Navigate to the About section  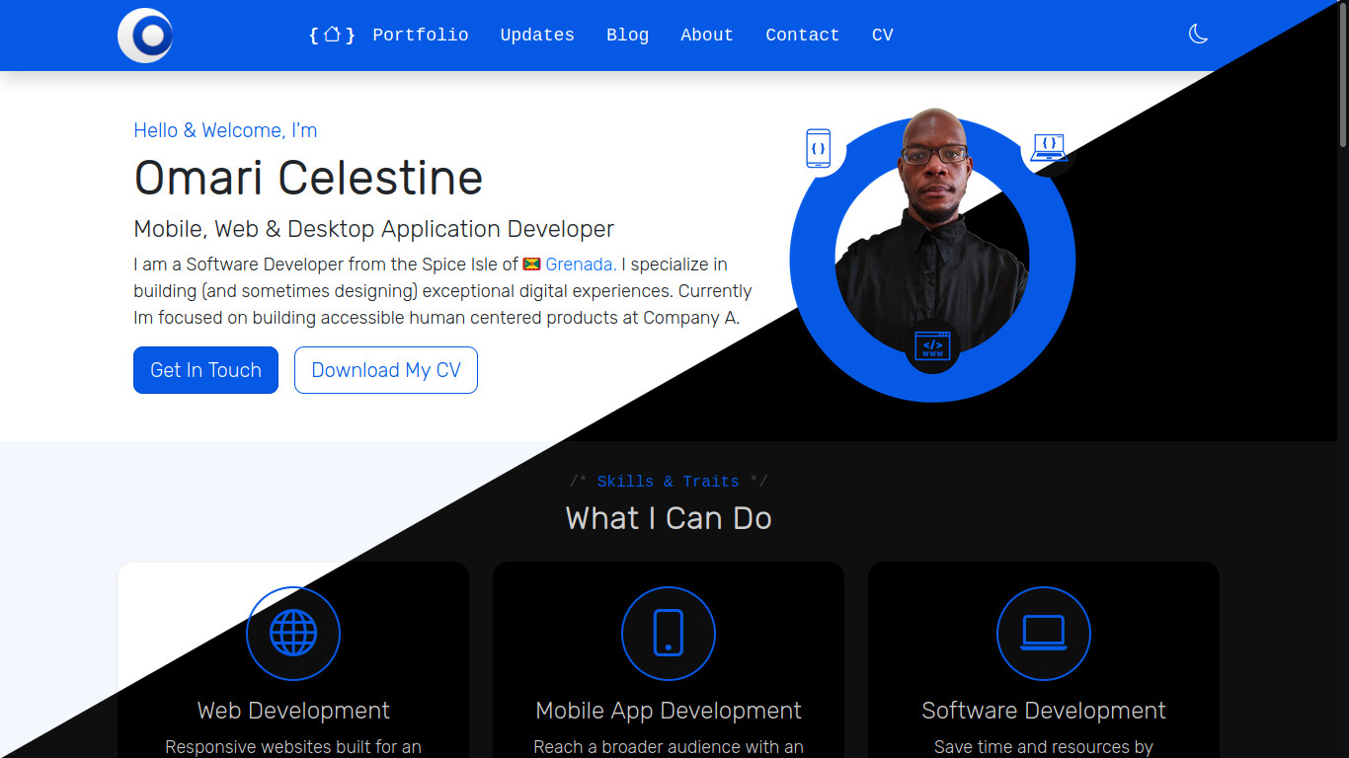(x=706, y=35)
